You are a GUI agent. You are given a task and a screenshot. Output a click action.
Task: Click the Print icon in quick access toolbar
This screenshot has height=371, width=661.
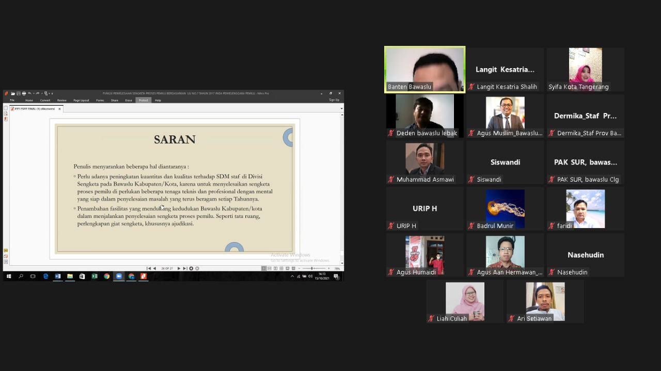24,93
